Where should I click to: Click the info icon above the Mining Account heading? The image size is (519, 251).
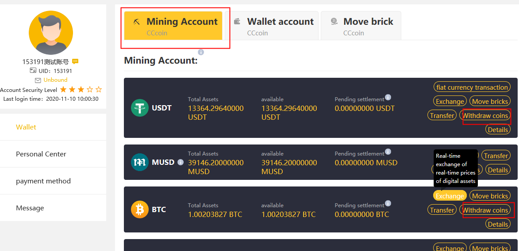coord(201,52)
